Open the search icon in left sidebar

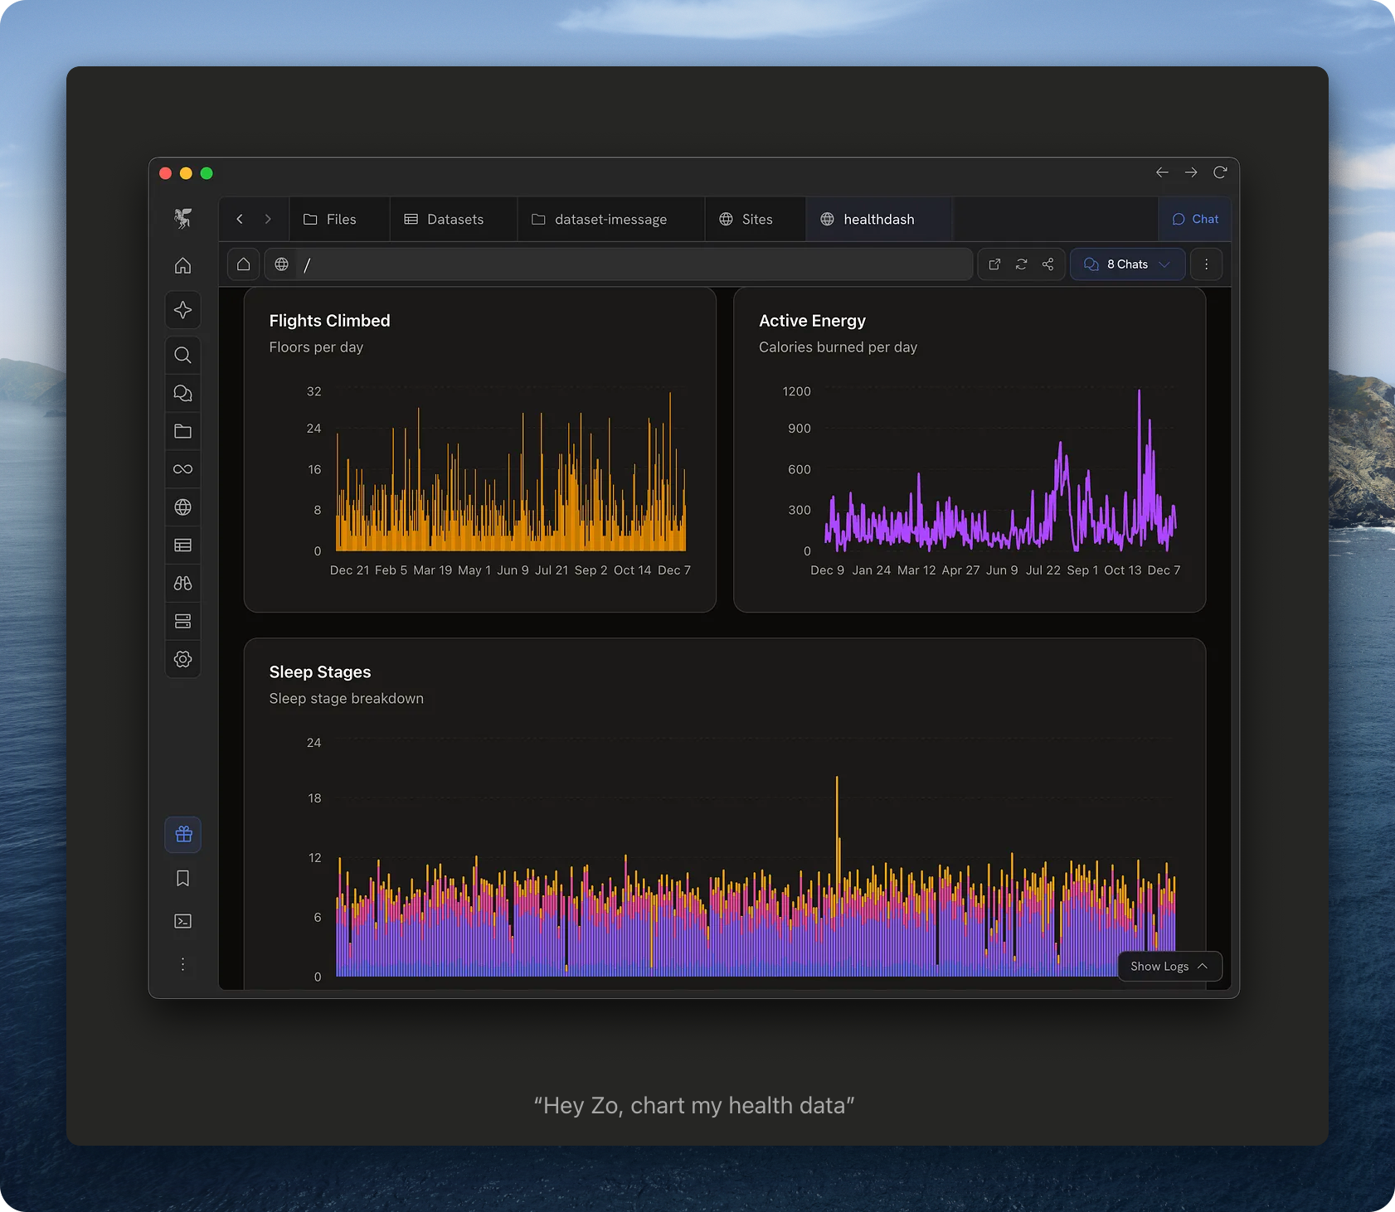[x=183, y=356]
